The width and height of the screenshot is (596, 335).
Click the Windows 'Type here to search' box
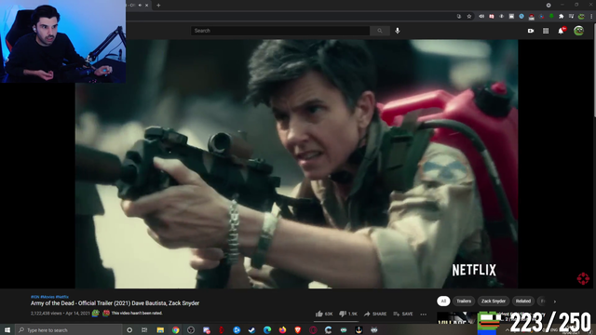point(68,330)
